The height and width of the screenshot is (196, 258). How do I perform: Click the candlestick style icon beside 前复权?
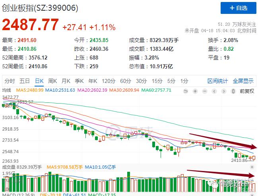click(233, 91)
